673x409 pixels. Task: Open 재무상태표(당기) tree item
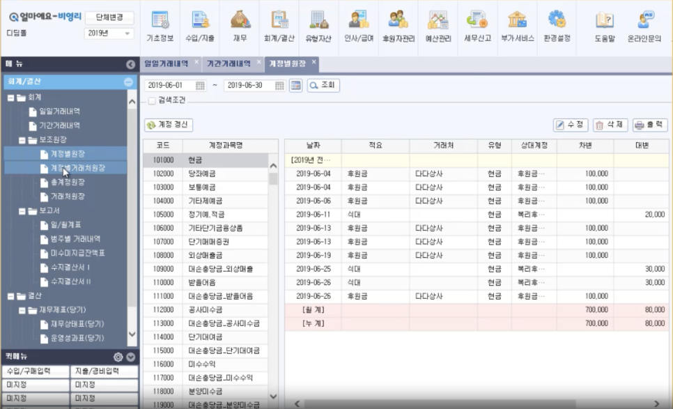pos(77,324)
